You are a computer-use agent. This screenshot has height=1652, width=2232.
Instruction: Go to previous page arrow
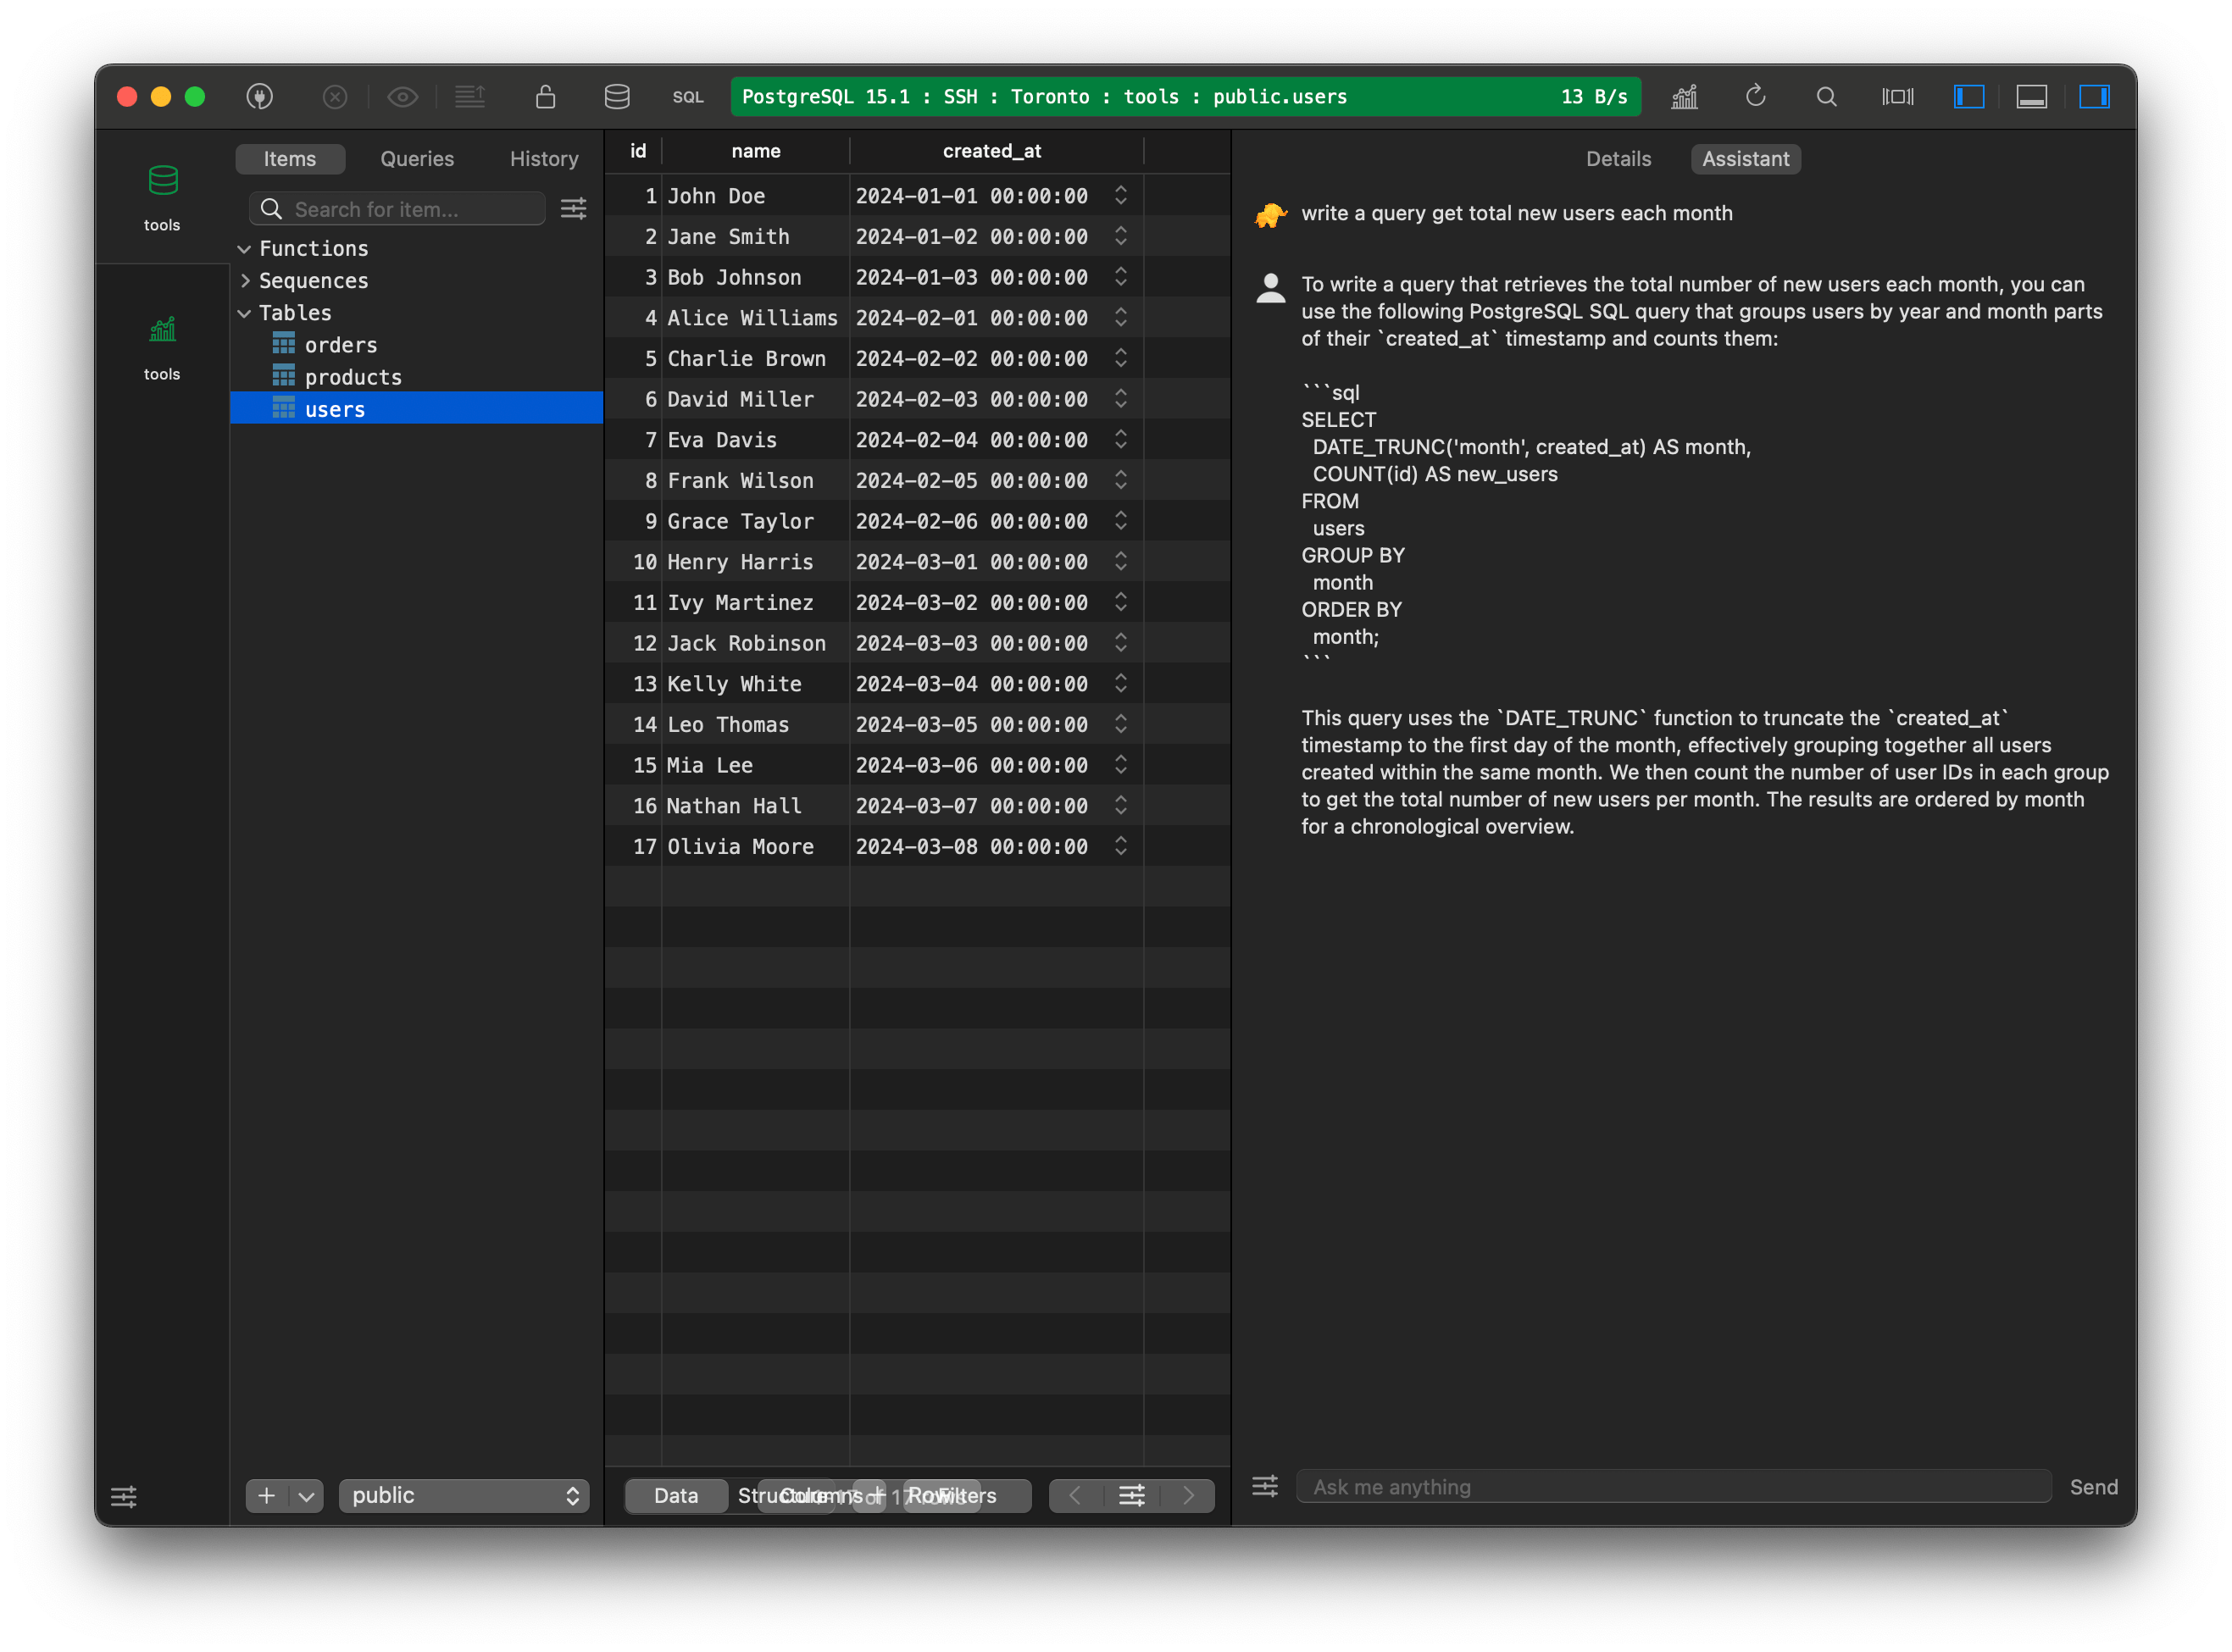(x=1075, y=1496)
